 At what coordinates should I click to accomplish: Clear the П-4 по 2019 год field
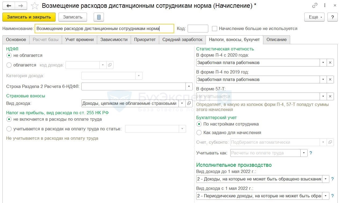click(330, 79)
